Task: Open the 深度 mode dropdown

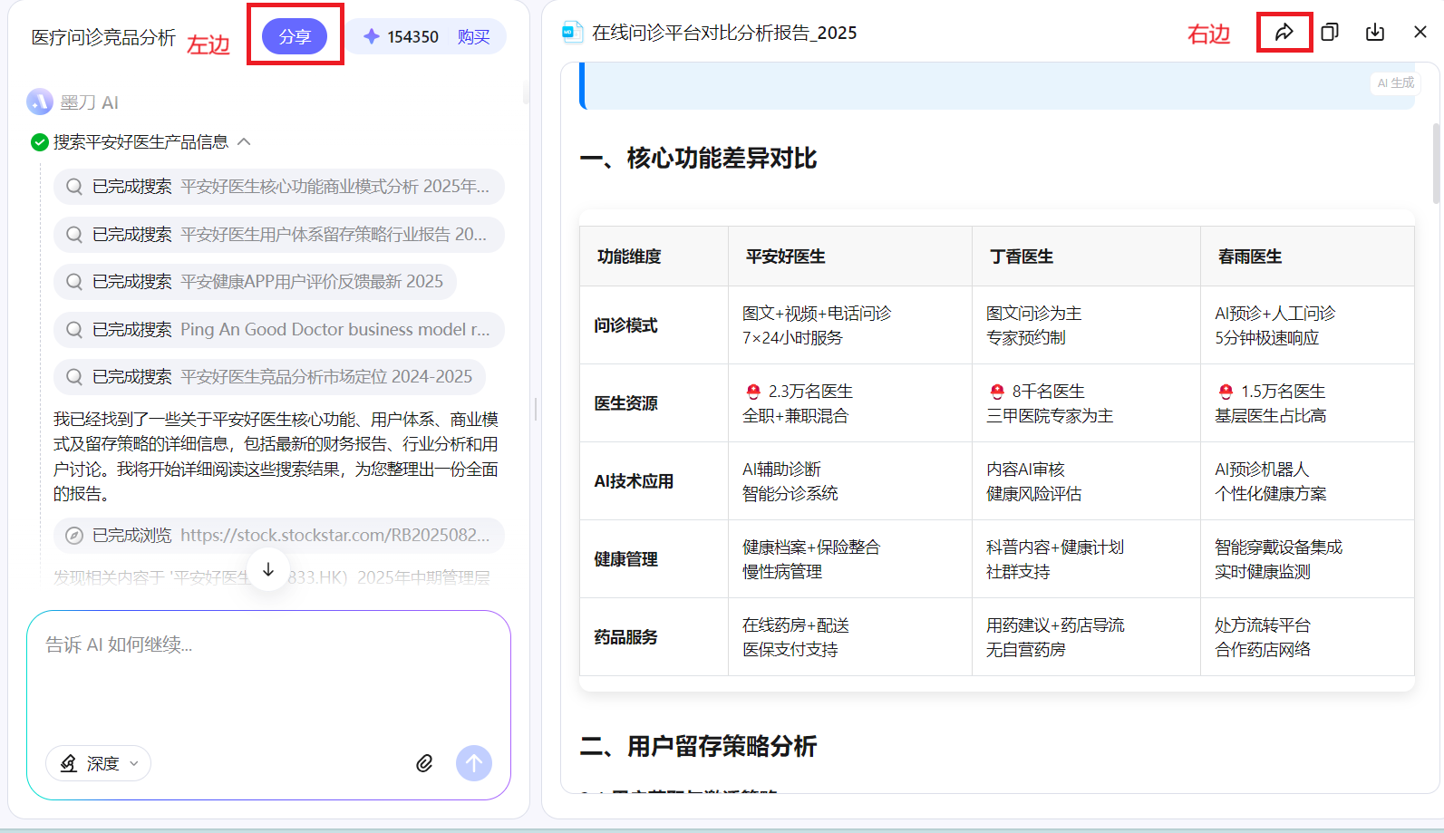Action: [x=98, y=763]
